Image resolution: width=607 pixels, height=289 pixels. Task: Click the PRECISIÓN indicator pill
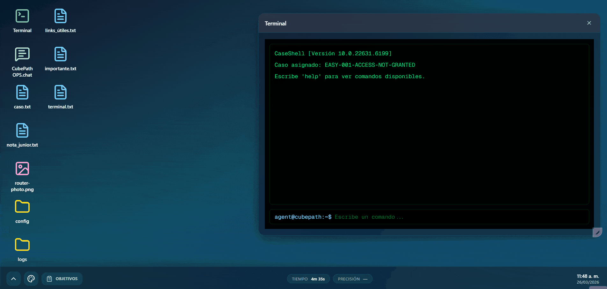[x=352, y=279]
